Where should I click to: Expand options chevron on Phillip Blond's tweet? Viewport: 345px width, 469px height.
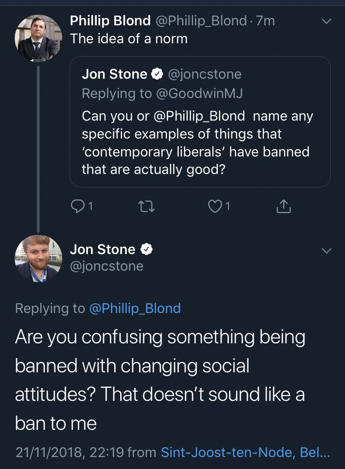tap(326, 21)
